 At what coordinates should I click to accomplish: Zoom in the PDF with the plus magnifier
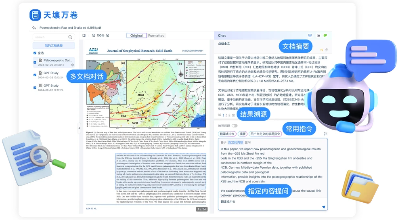(x=108, y=36)
